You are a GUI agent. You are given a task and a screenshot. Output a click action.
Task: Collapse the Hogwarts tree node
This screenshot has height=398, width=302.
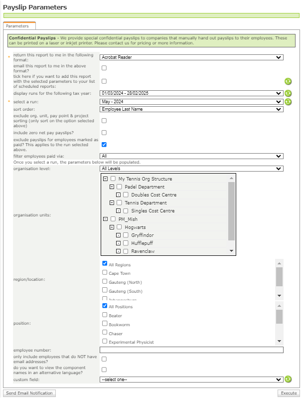[112, 227]
